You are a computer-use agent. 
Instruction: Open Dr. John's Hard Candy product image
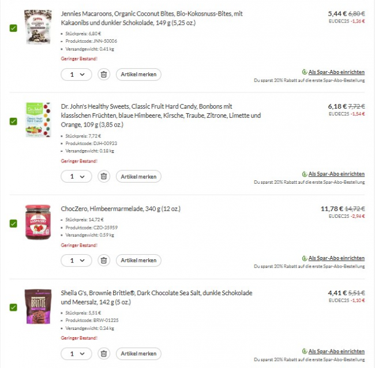click(38, 120)
